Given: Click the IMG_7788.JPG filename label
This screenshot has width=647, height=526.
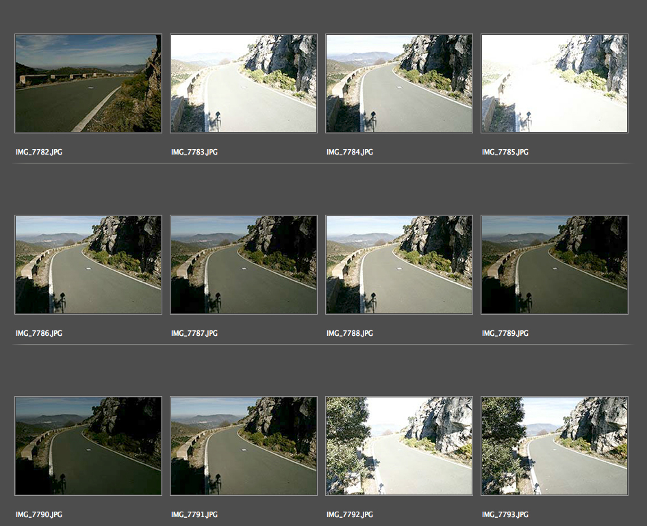Looking at the screenshot, I should click(350, 334).
